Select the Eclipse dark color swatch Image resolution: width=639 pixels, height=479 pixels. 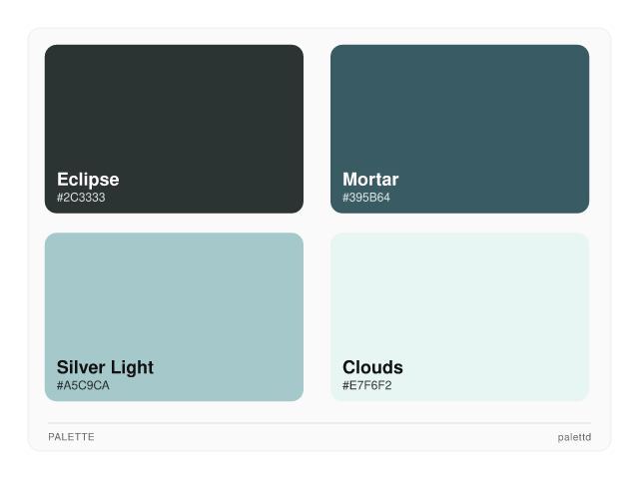tap(174, 110)
